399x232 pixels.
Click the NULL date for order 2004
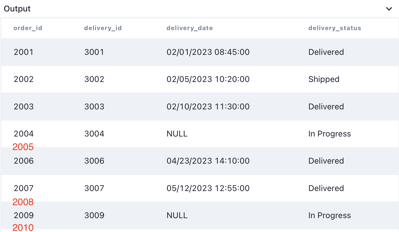(x=177, y=134)
